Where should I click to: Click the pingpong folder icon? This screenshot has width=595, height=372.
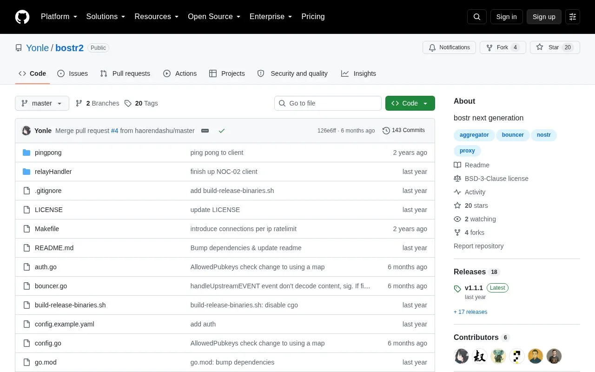26,153
